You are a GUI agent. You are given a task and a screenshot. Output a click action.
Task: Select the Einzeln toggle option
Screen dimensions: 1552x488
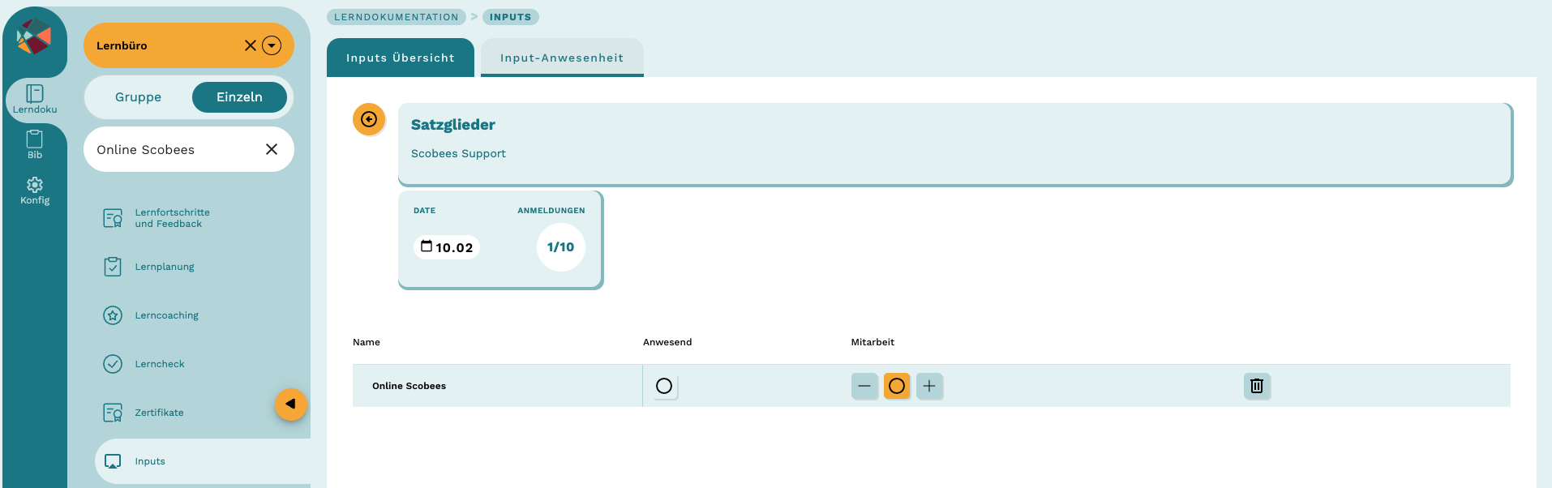point(239,97)
